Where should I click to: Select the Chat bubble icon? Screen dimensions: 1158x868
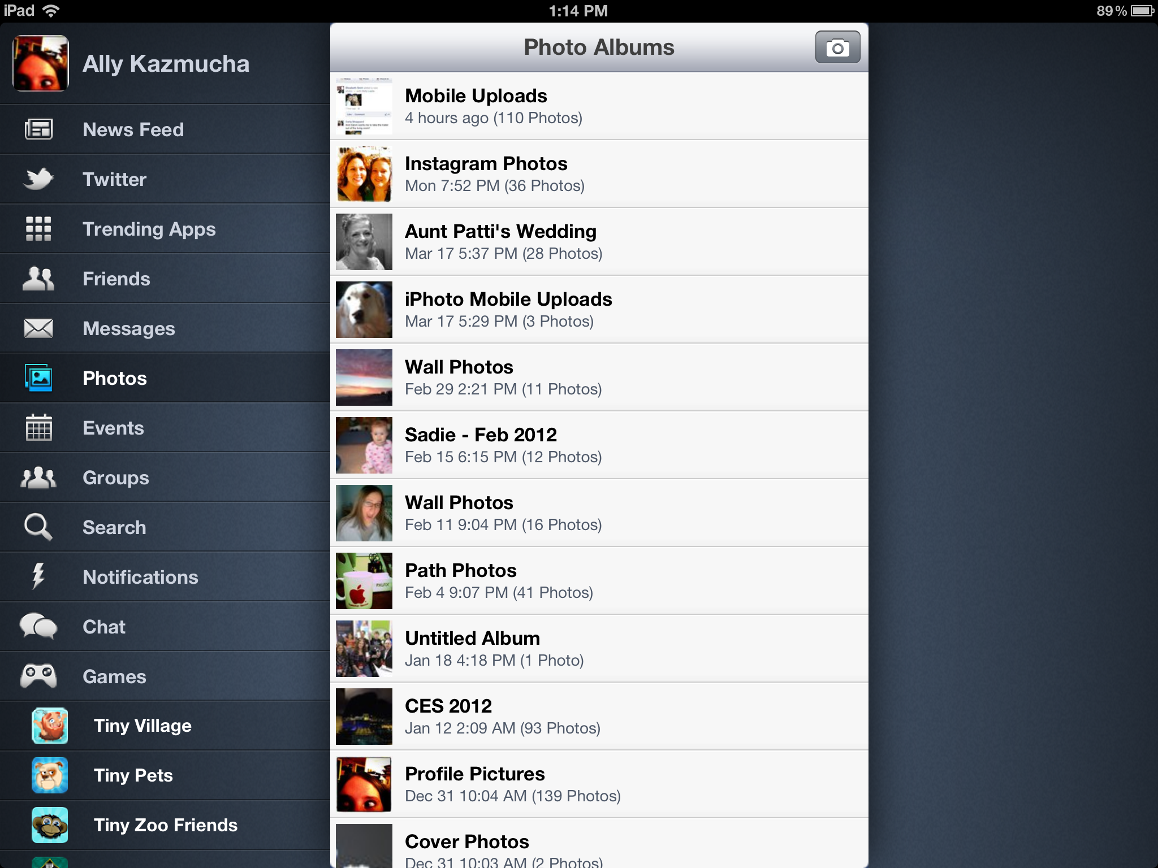pyautogui.click(x=37, y=626)
